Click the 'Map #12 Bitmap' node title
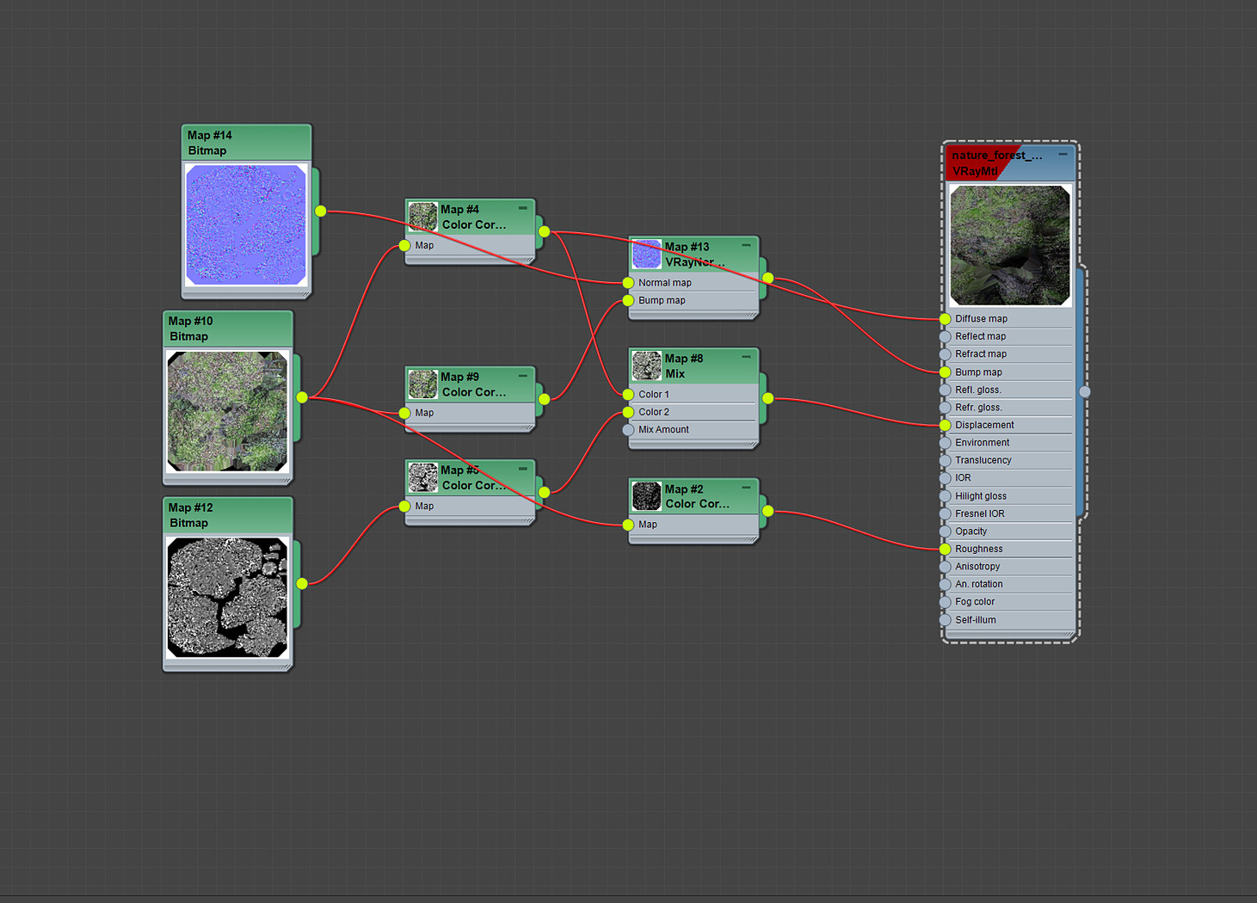 [190, 515]
